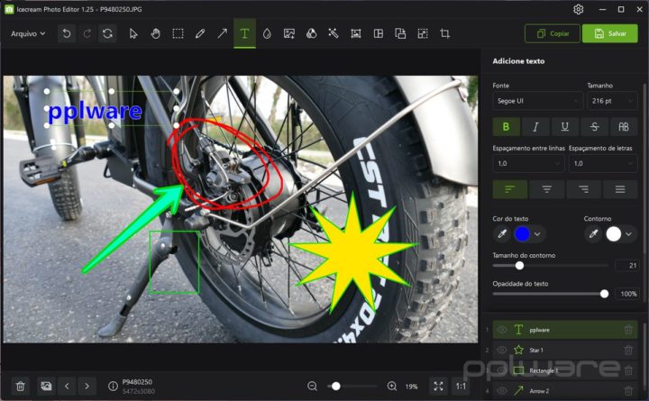Image resolution: width=649 pixels, height=401 pixels.
Task: Delete the pplware text layer
Action: 628,330
